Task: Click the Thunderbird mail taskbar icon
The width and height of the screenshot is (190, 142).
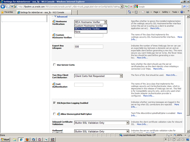Action: pyautogui.click(x=34, y=140)
